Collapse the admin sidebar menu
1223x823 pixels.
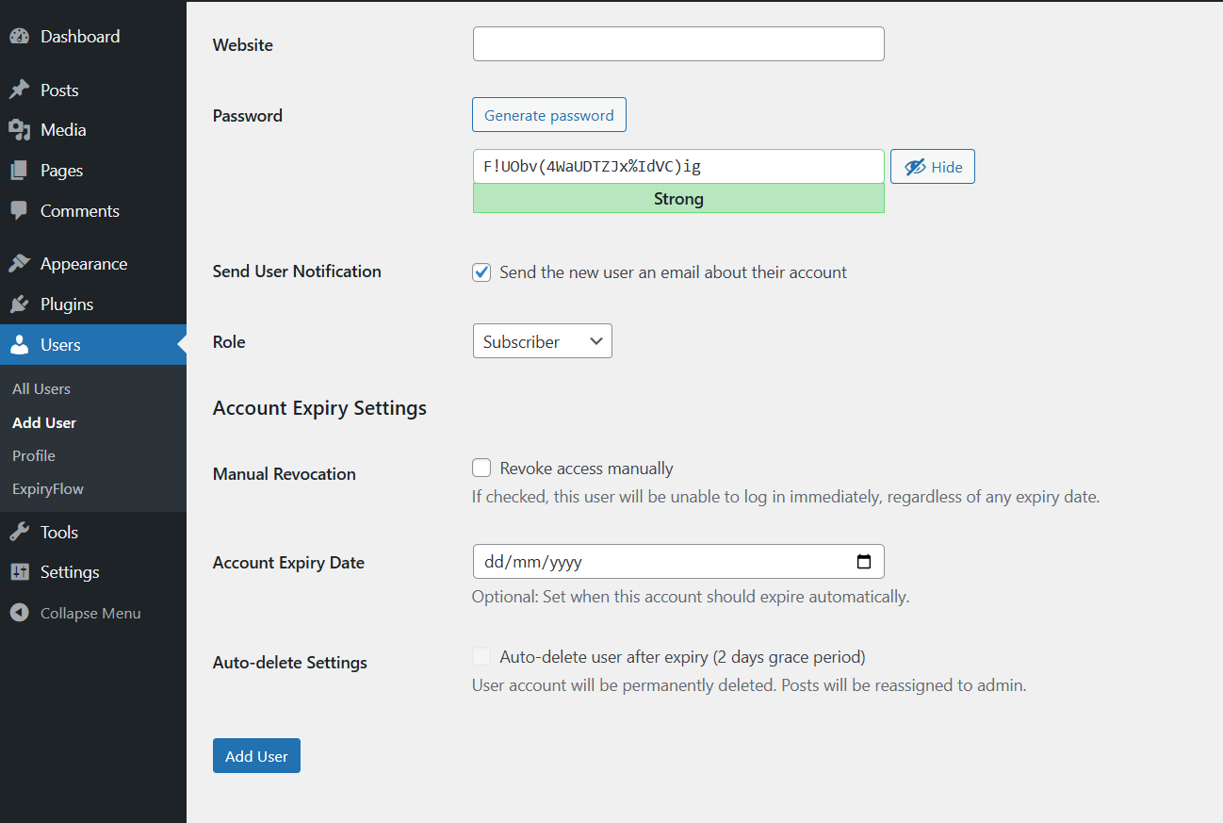(75, 613)
